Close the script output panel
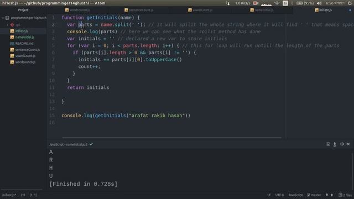The height and width of the screenshot is (199, 354). point(348,144)
